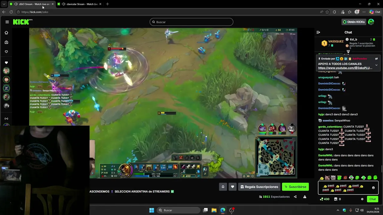Open Microsoft Edge in taskbar
The width and height of the screenshot is (383, 215).
click(223, 210)
